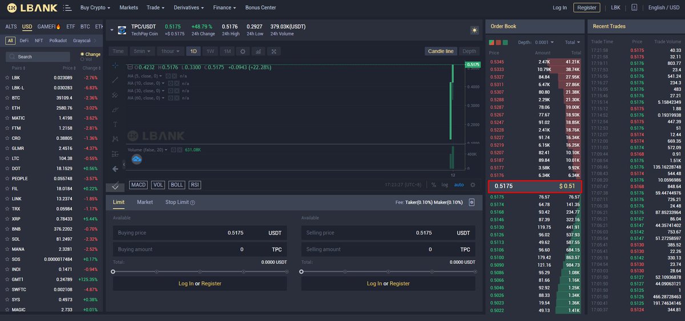Open the Derivatives dropdown menu

[190, 8]
